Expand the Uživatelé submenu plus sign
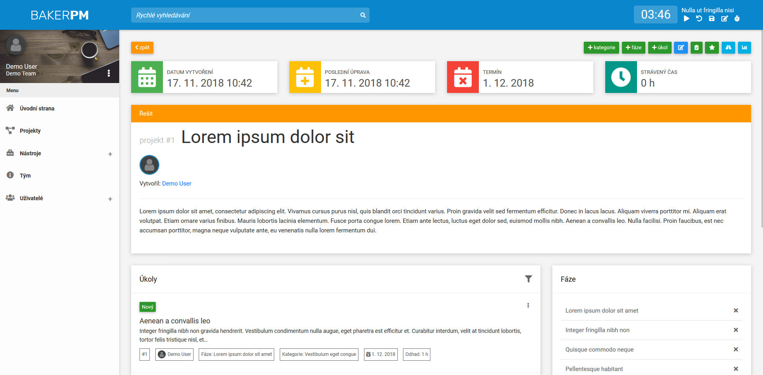Image resolution: width=763 pixels, height=375 pixels. (x=110, y=199)
